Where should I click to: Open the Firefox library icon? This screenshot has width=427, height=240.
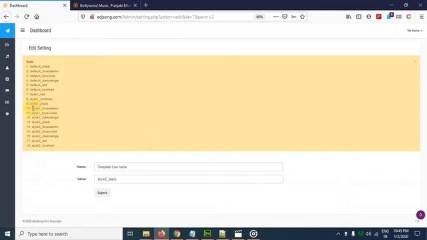[x=348, y=17]
